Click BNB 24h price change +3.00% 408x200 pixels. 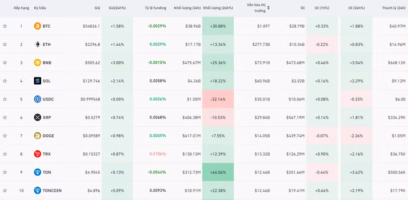(117, 63)
